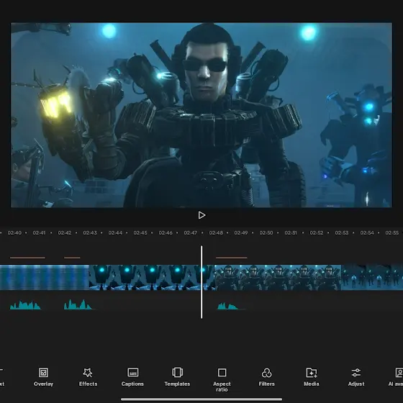Click the 02:53 timeline ruler mark
This screenshot has width=403, height=403.
[x=342, y=233]
